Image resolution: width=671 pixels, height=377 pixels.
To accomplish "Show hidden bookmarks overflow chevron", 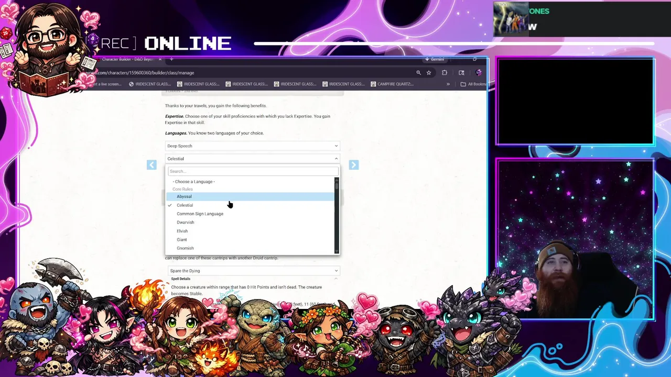I will 448,84.
